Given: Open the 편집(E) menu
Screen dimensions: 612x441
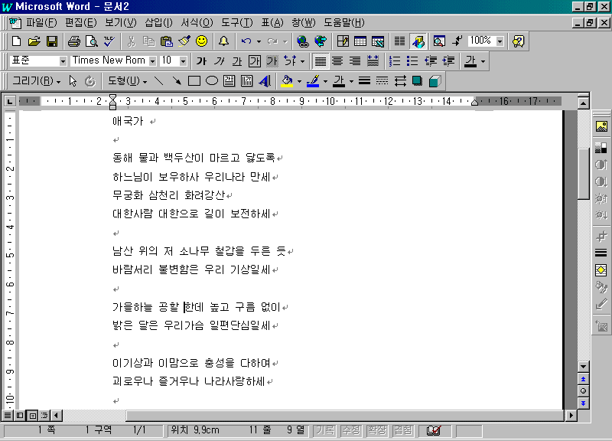Looking at the screenshot, I should pyautogui.click(x=80, y=23).
